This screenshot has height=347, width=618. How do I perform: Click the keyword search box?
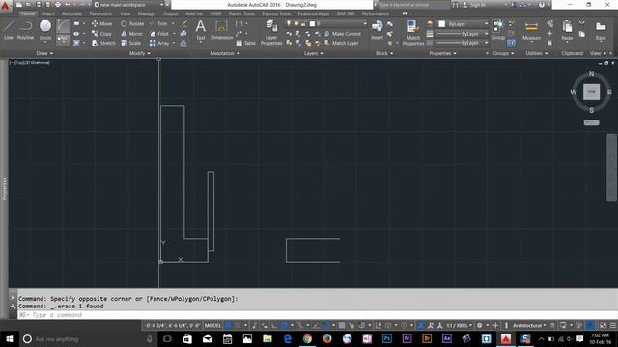tap(414, 5)
